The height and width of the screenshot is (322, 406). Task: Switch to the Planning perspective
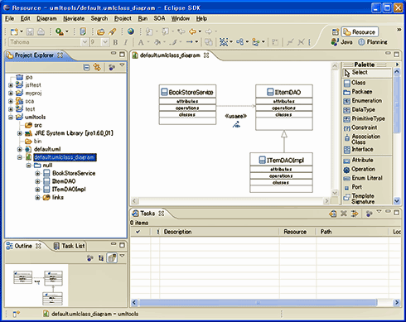[x=373, y=42]
